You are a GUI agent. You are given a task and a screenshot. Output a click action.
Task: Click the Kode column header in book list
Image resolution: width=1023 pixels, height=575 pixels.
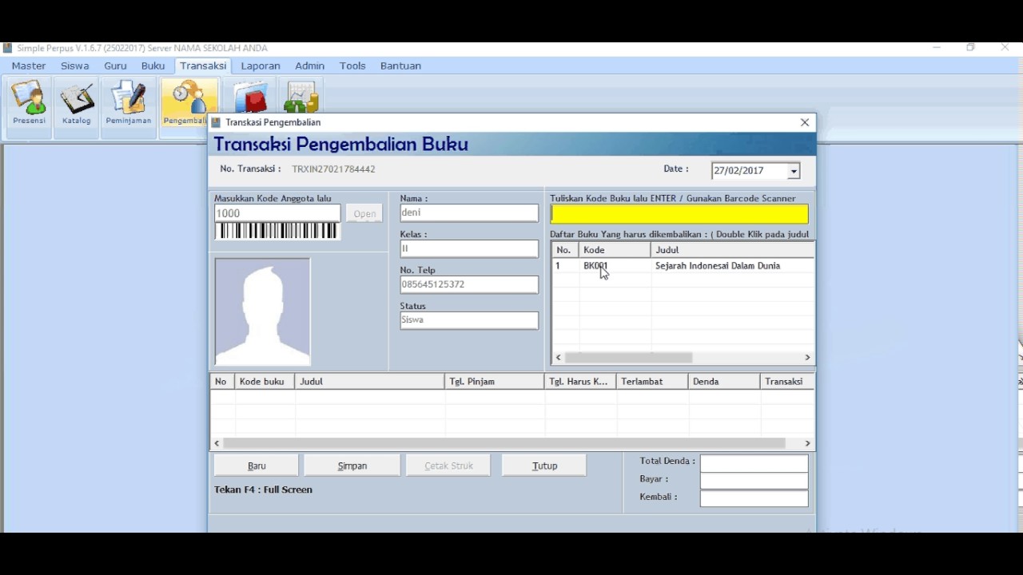pos(615,250)
